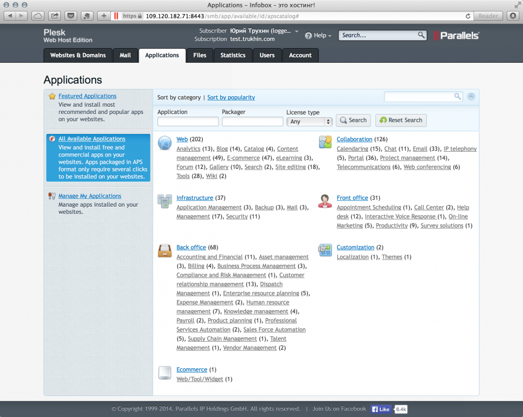This screenshot has height=417, width=523.
Task: Click the browser address bar URL
Action: click(x=222, y=16)
